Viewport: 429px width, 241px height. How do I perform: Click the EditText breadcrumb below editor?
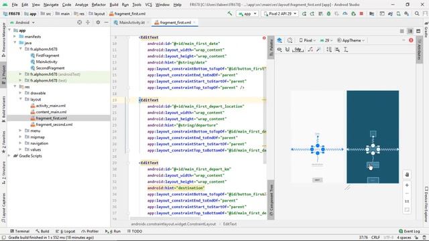(x=229, y=224)
